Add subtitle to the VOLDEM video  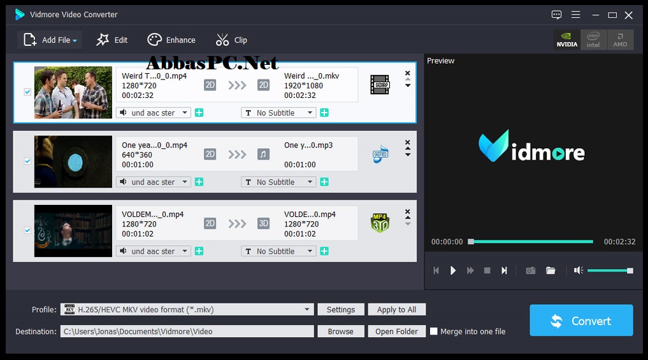(324, 251)
